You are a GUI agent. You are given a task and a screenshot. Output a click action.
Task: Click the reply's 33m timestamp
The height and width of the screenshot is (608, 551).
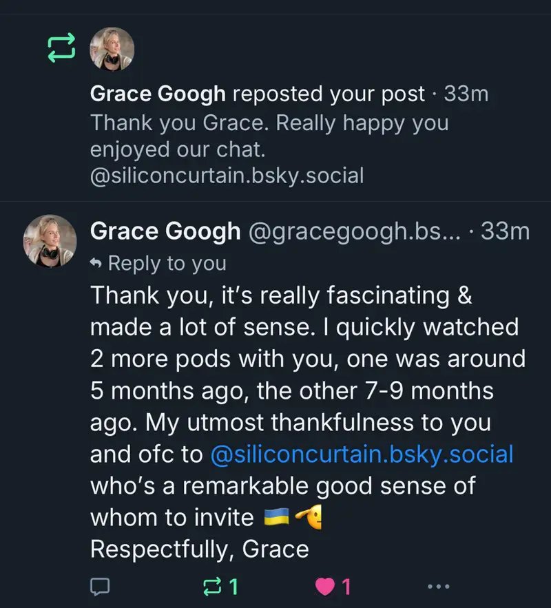[x=506, y=231]
